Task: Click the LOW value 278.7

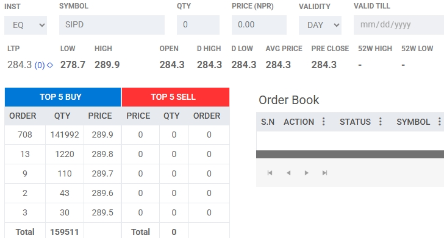Action: point(73,65)
